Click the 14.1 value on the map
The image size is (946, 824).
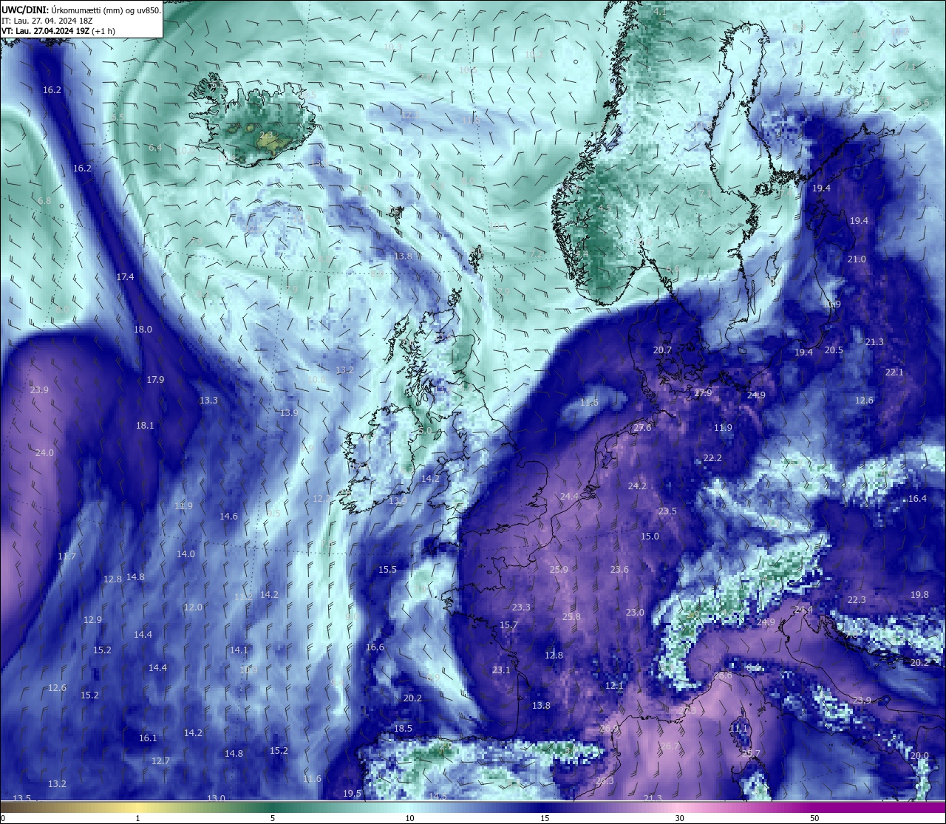click(239, 650)
